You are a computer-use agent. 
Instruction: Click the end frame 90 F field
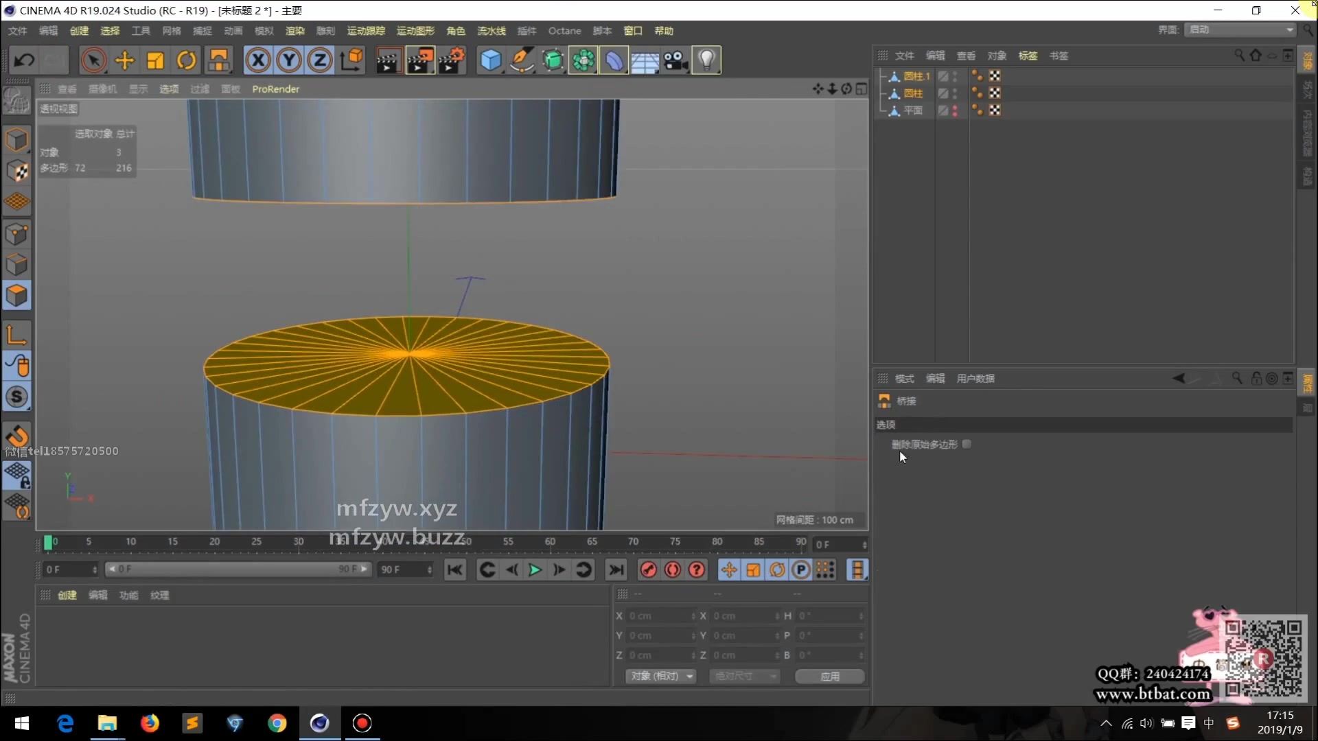coord(406,569)
